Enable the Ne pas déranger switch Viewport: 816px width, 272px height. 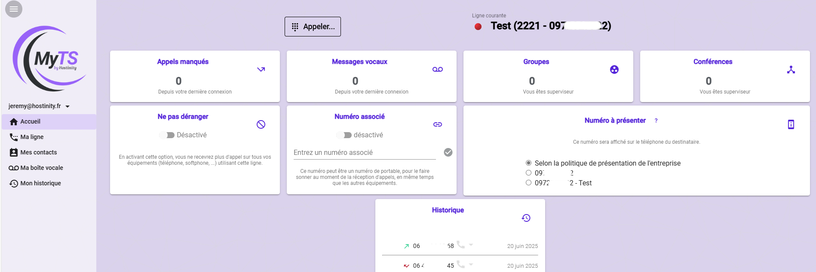167,135
